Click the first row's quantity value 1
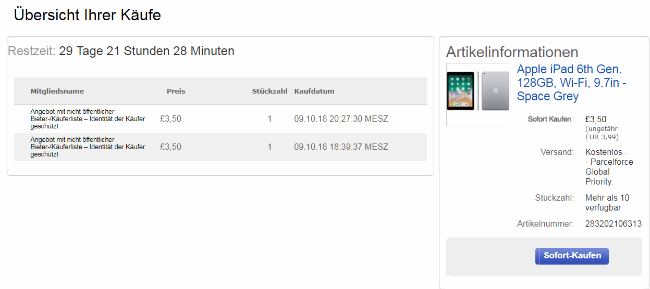This screenshot has width=650, height=289. click(x=269, y=119)
